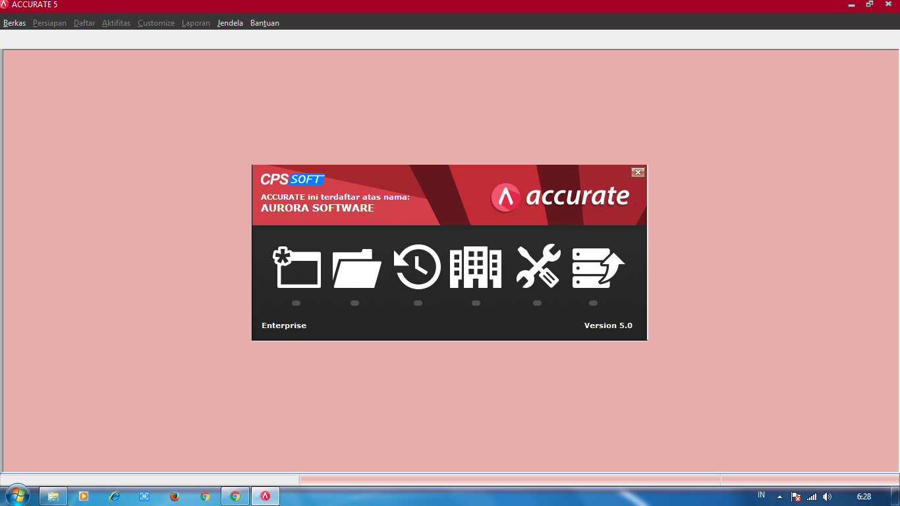Click the "Version 5.0" label
The height and width of the screenshot is (506, 900).
click(x=608, y=325)
